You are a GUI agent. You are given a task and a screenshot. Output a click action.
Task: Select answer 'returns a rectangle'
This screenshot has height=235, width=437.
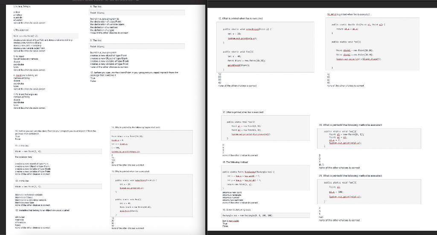click(232, 195)
